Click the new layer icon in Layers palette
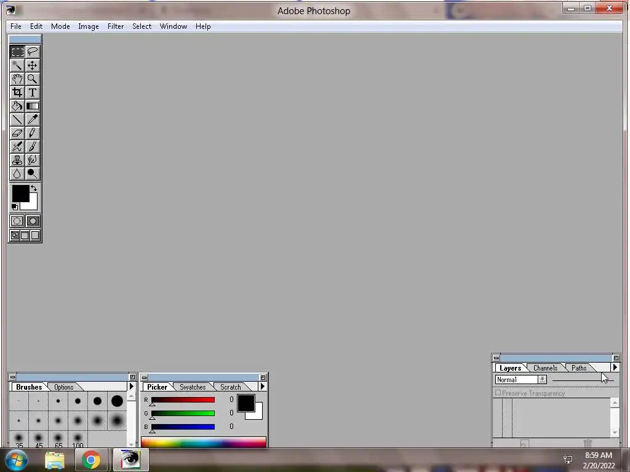The height and width of the screenshot is (472, 630). point(524,444)
